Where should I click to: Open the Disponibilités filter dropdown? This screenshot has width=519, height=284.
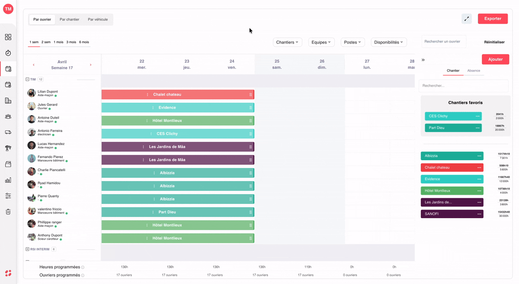point(389,42)
